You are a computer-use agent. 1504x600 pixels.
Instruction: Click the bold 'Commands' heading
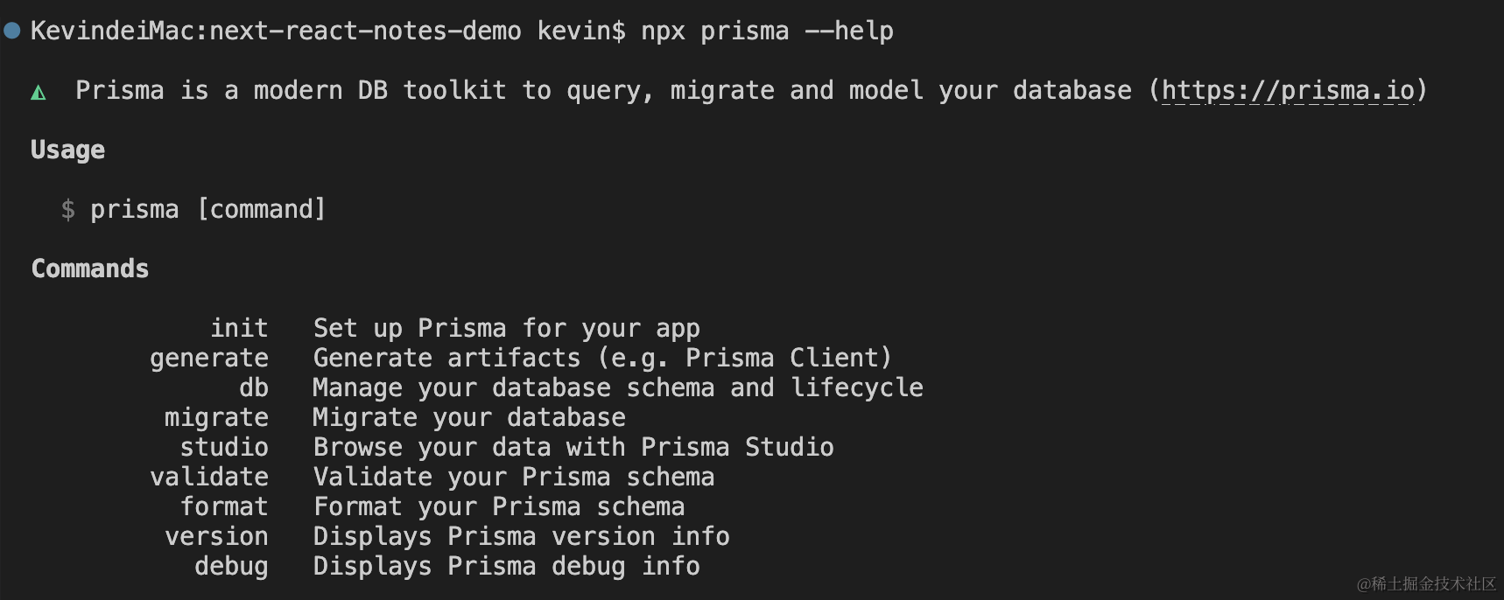90,269
